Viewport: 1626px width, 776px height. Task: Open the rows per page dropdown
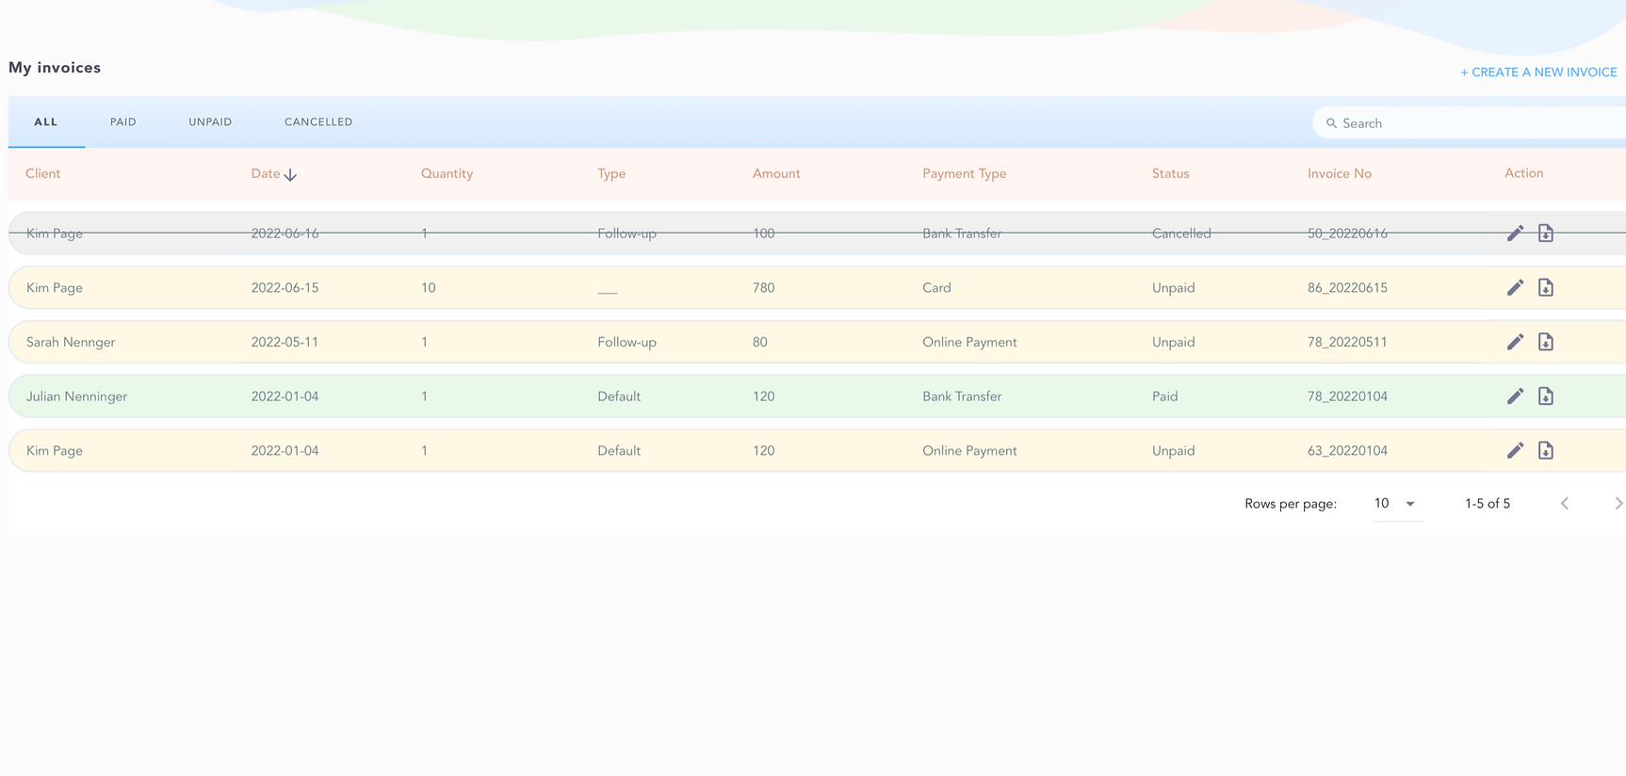pos(1398,504)
